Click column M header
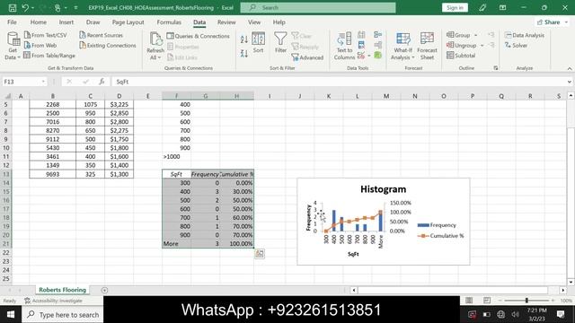This screenshot has width=575, height=323. tap(386, 96)
